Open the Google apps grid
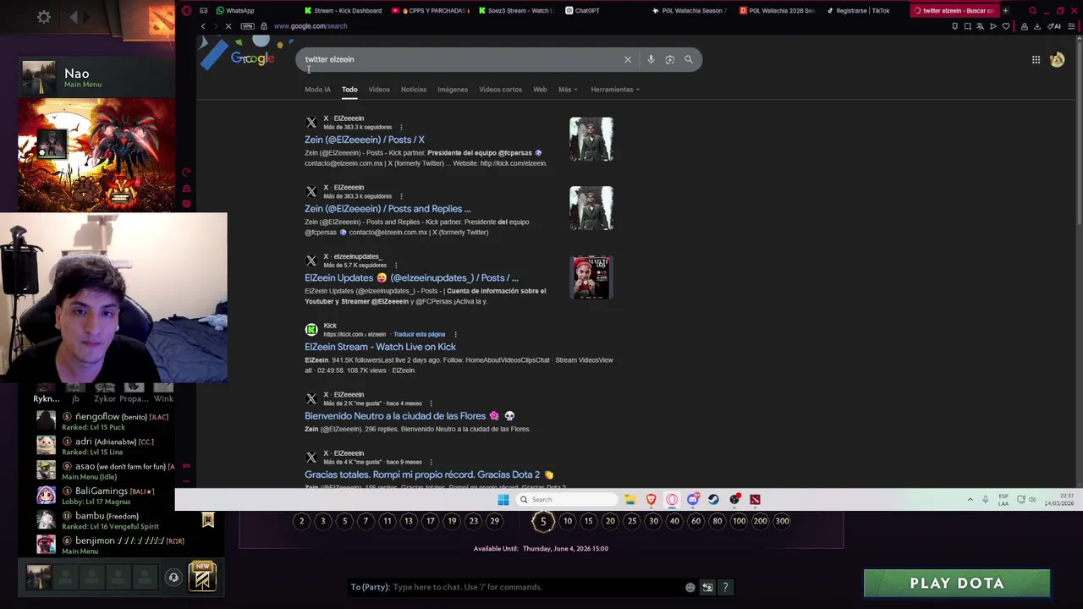1083x609 pixels. tap(1036, 59)
